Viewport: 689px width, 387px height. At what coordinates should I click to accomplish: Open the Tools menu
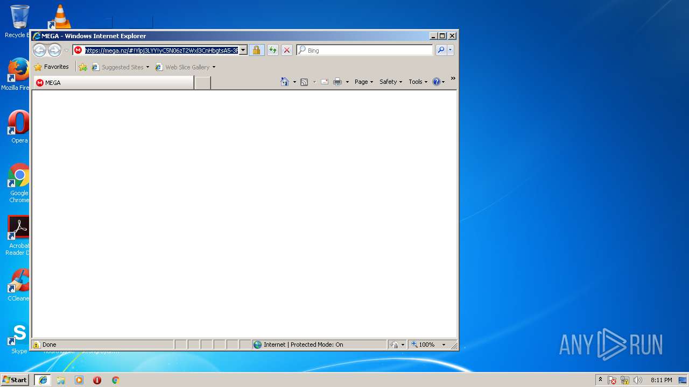click(x=418, y=82)
